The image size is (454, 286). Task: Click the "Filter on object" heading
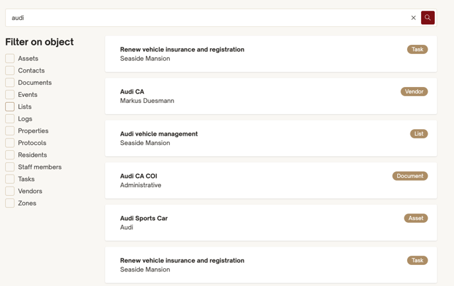pos(40,42)
